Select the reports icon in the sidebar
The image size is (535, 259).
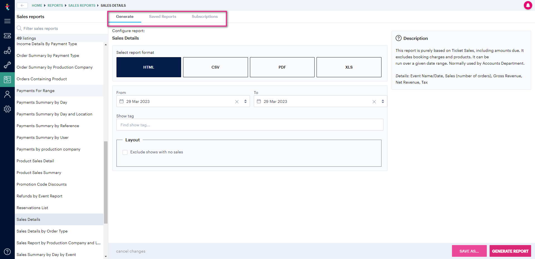(x=8, y=79)
